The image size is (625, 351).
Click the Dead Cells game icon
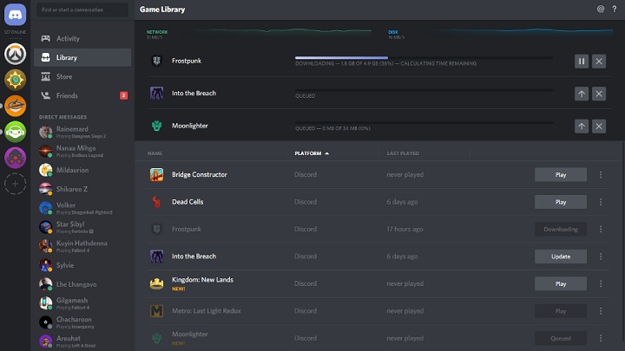pos(156,202)
